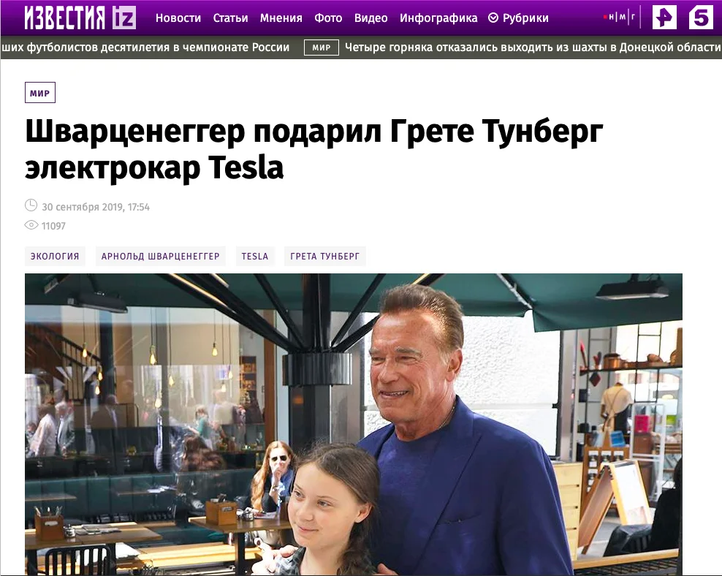Click the NMG media group logo

[619, 18]
